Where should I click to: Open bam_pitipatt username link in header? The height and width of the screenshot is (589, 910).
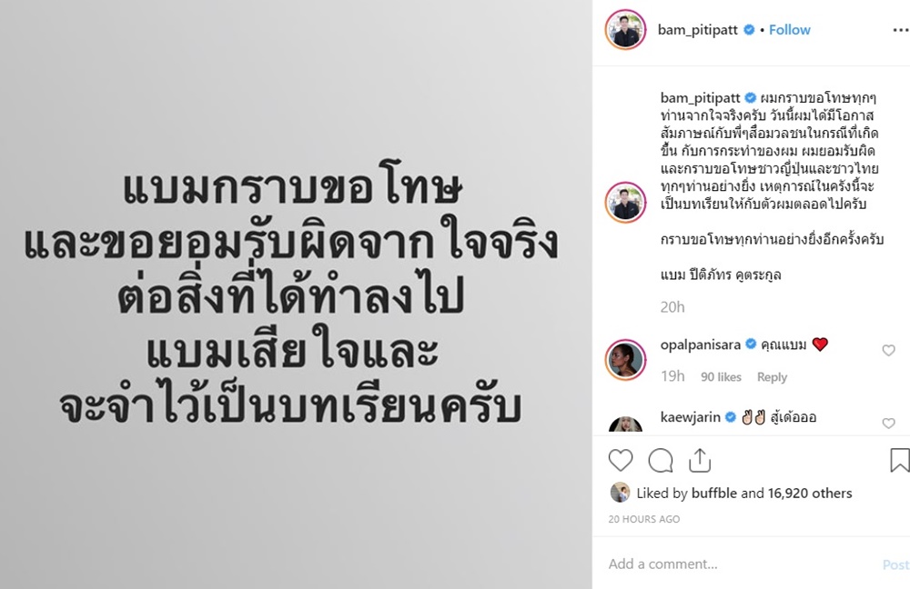coord(698,30)
